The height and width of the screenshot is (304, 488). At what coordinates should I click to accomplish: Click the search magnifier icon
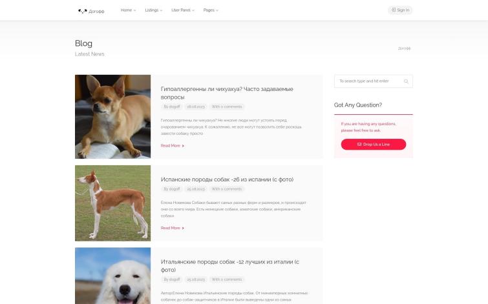click(406, 81)
